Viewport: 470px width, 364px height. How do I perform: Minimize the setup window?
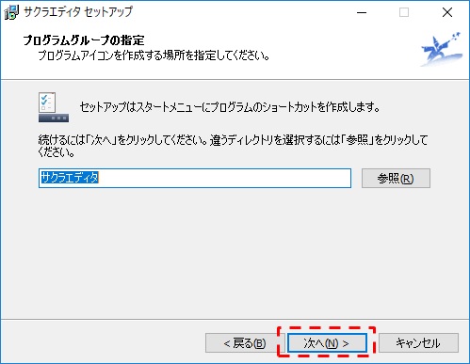point(362,12)
